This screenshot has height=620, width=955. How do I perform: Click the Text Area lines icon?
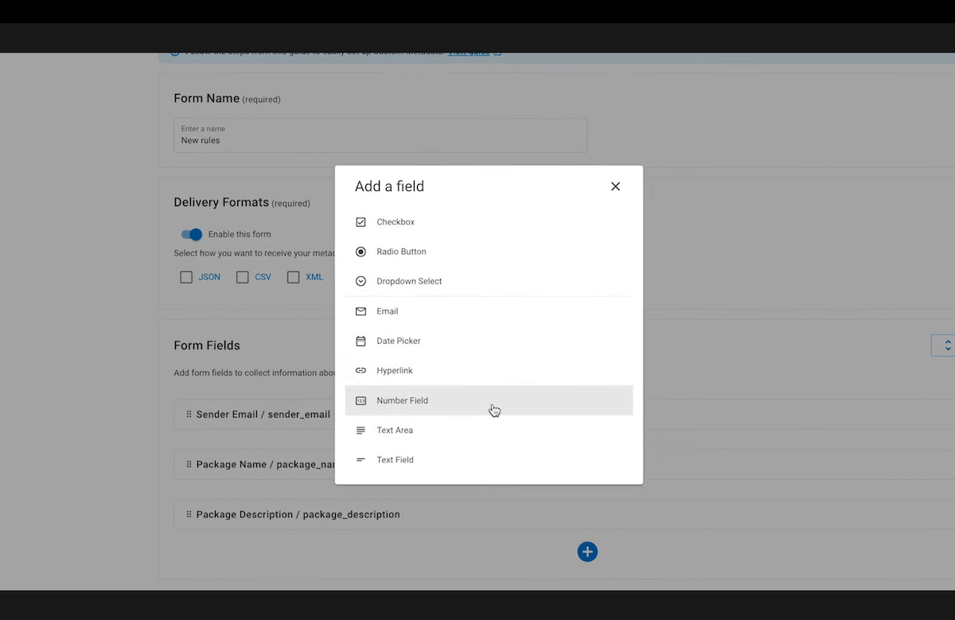tap(361, 430)
